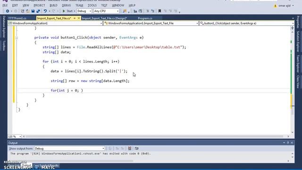The height and width of the screenshot is (170, 302).
Task: Pin the Import_Export_Text_File.cs tab
Action: pyautogui.click(x=75, y=18)
